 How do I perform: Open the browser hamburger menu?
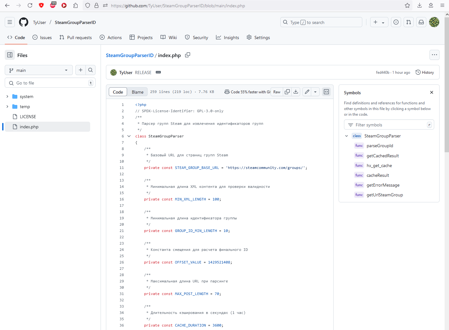(x=442, y=5)
